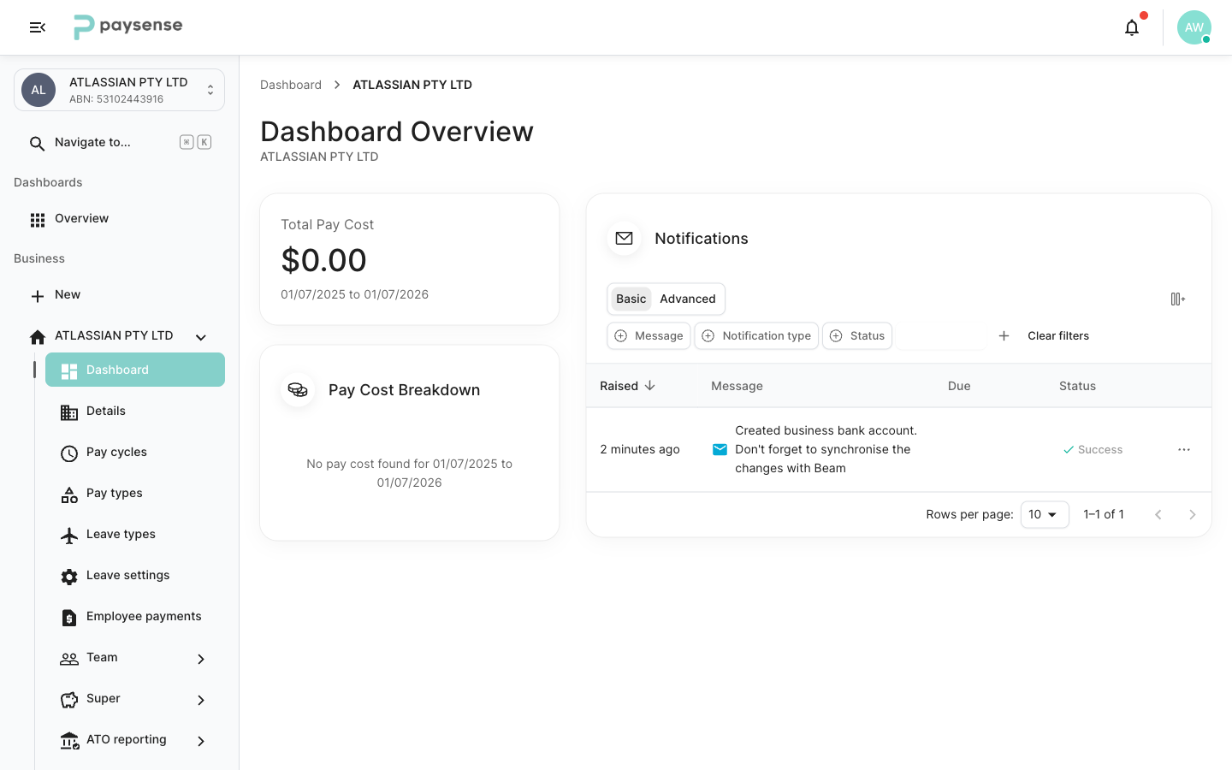Click the ATO reporting bank icon

point(69,741)
